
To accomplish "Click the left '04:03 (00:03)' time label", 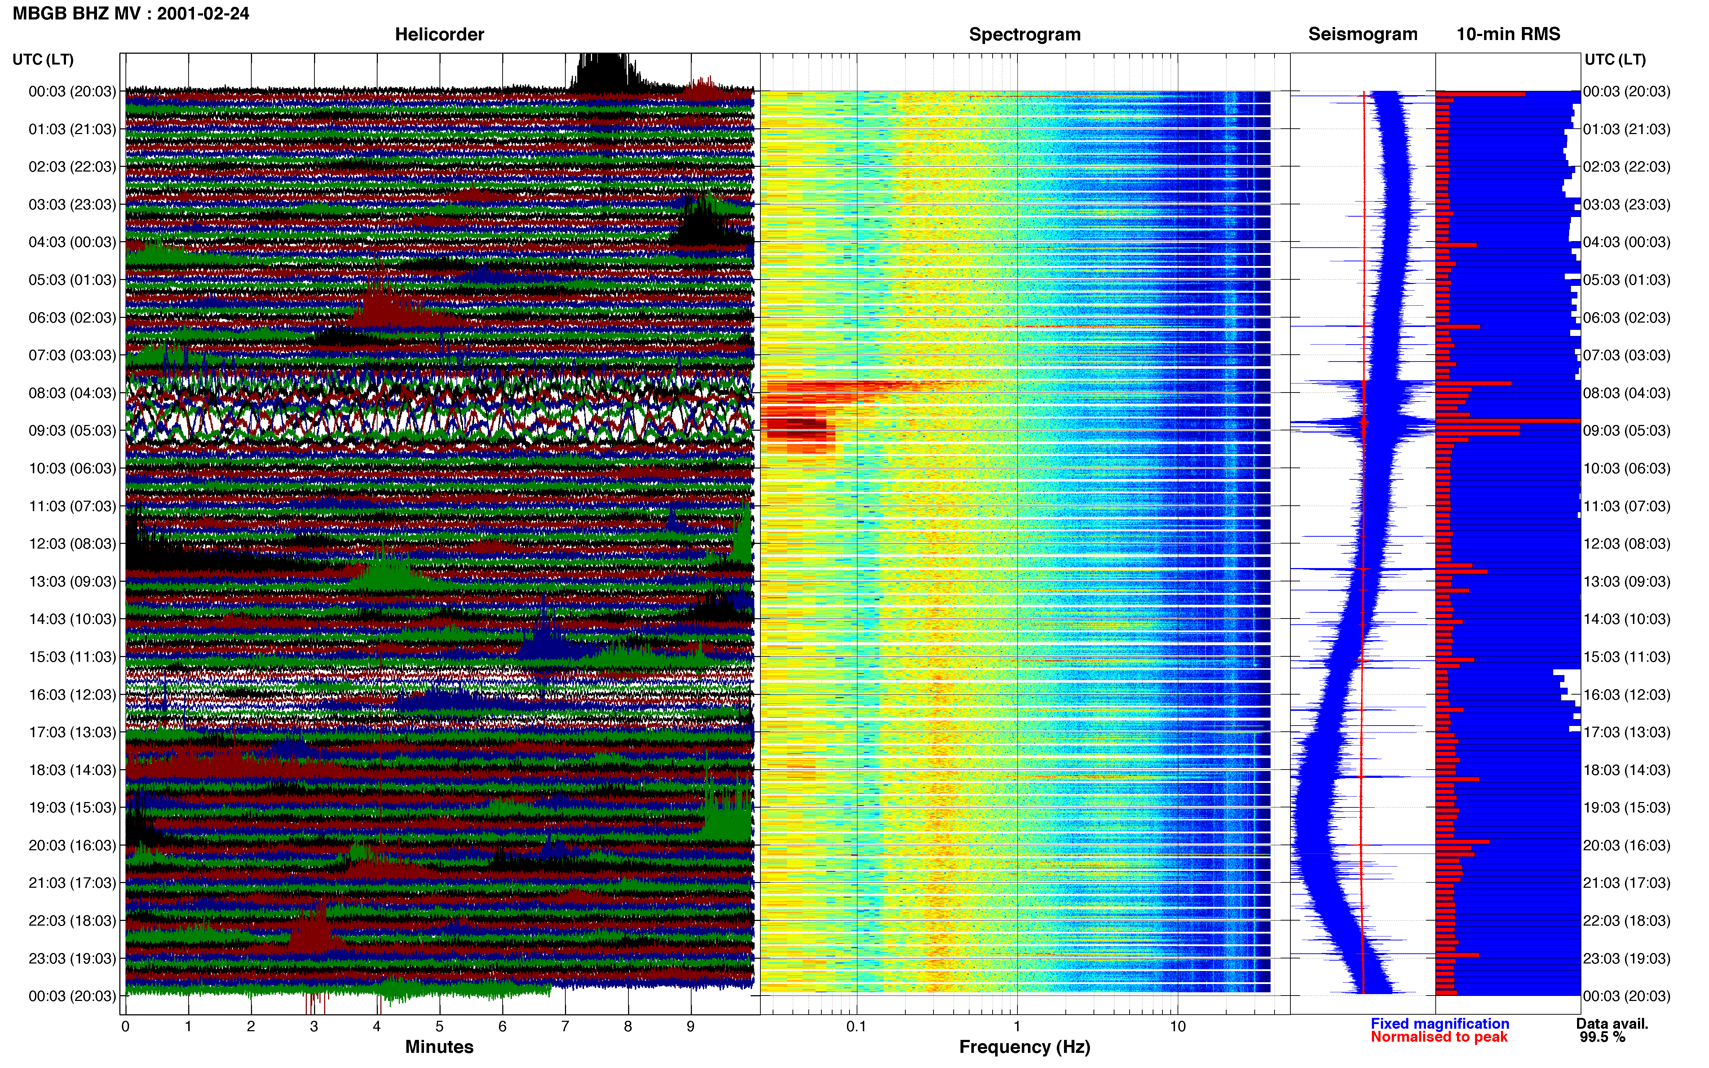I will 72,242.
